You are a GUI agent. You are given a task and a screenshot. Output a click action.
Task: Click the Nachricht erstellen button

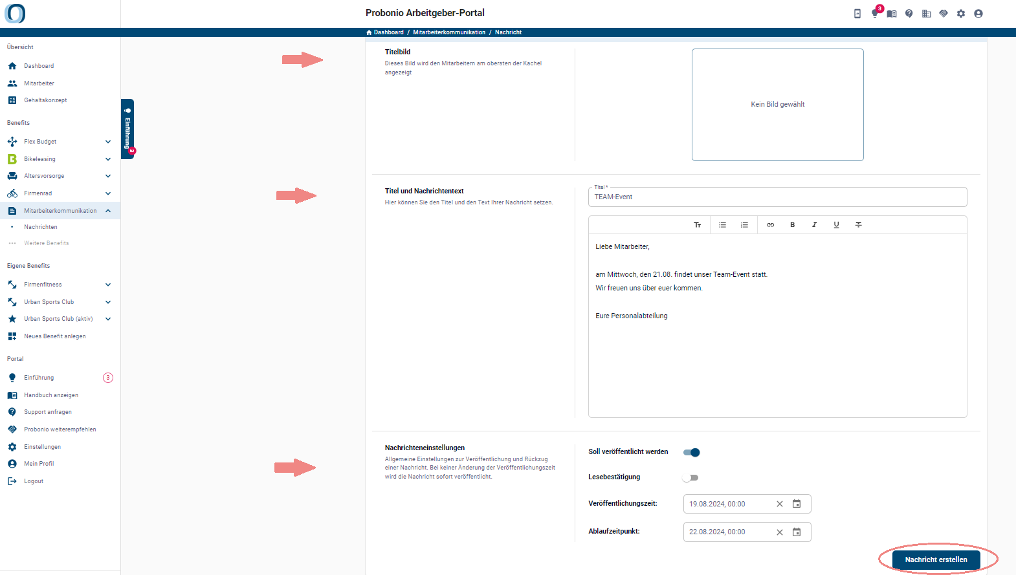click(936, 559)
